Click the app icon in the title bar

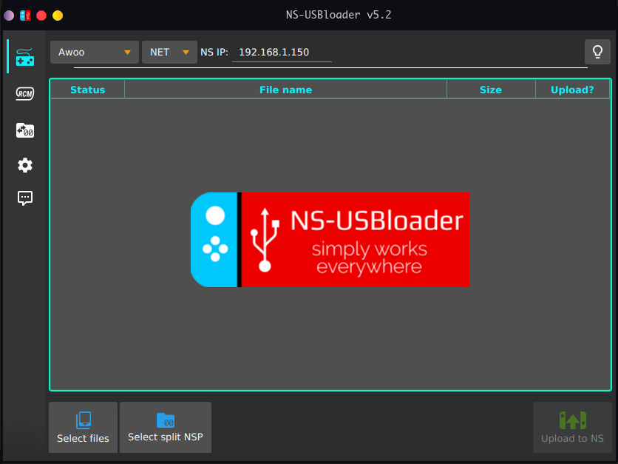25,15
